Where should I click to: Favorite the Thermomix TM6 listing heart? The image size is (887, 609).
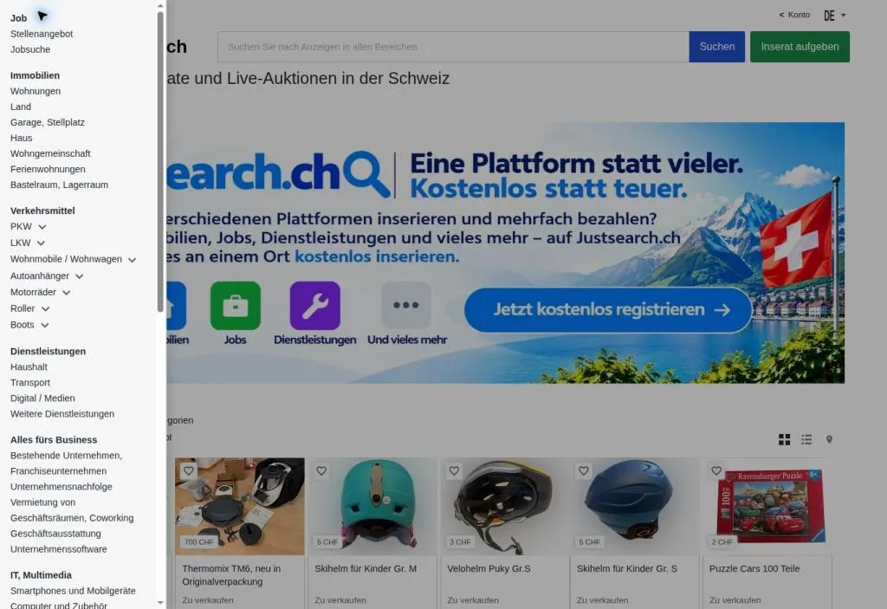tap(188, 471)
